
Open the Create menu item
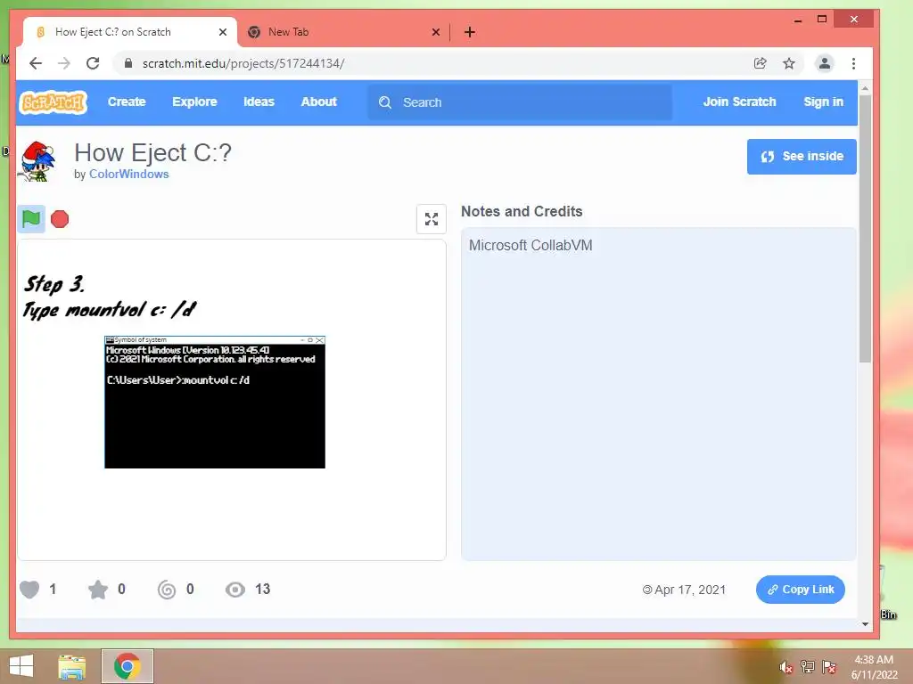pyautogui.click(x=127, y=102)
